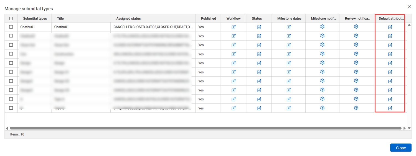
Task: Click the scroll-left arrow of horizontal scrollbar
Action: [7, 128]
